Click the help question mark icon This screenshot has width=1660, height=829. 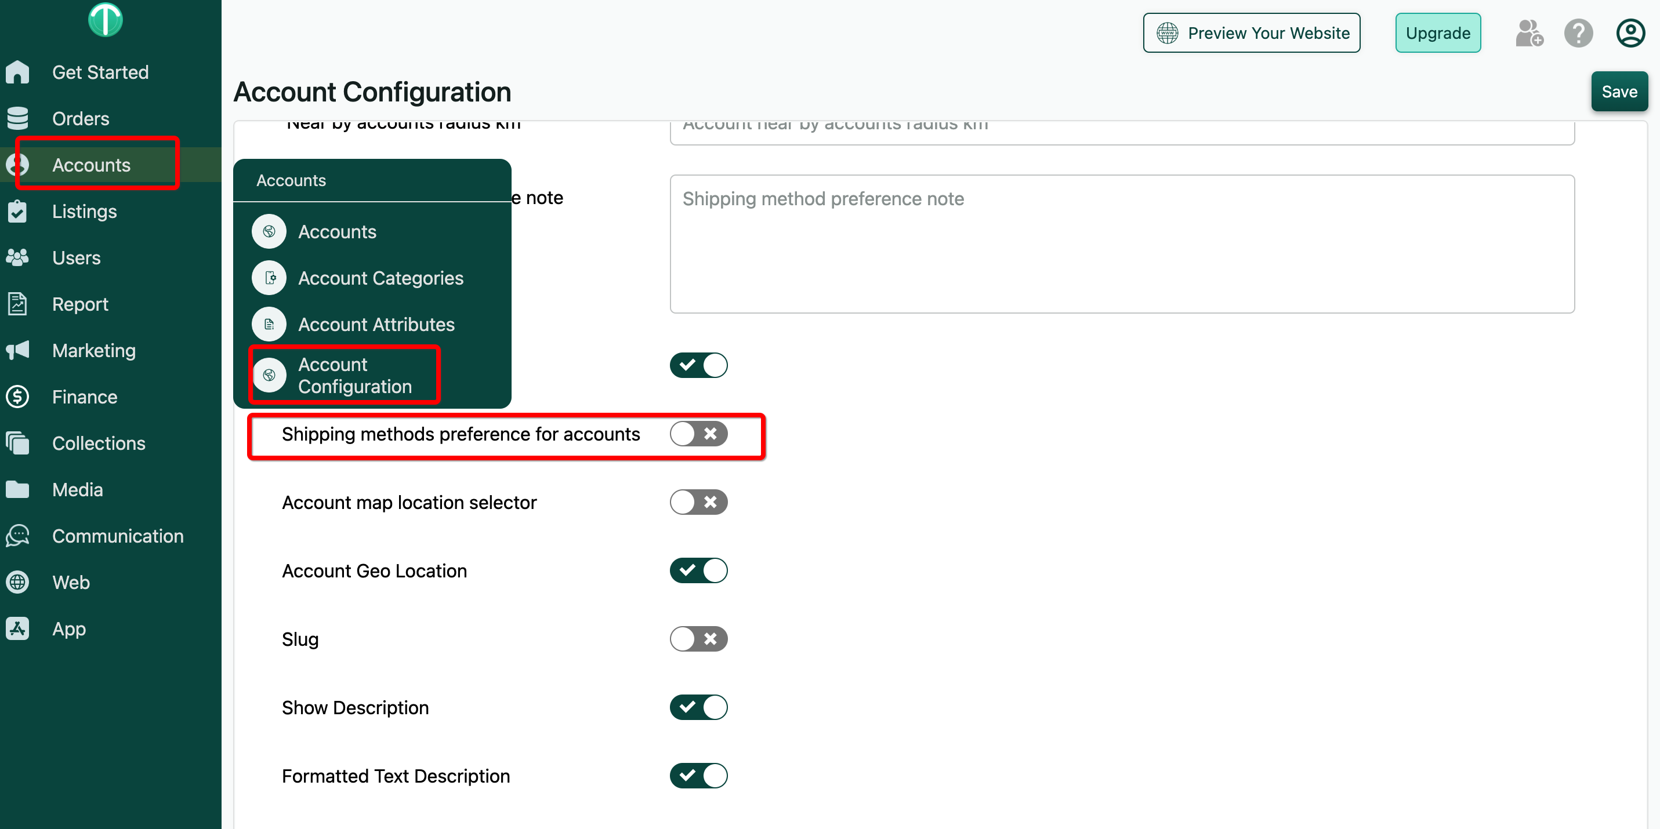tap(1578, 34)
